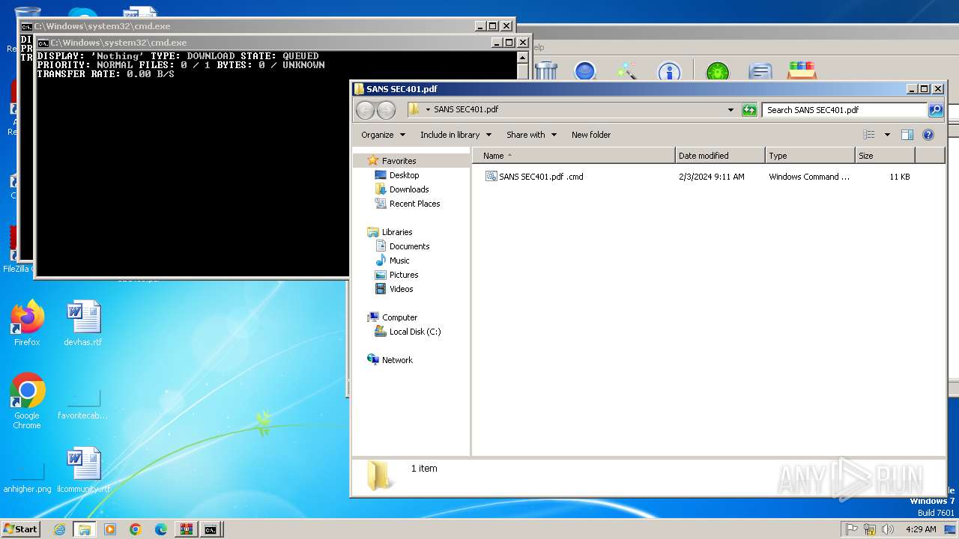
Task: Select Network in the navigation pane
Action: (x=397, y=360)
